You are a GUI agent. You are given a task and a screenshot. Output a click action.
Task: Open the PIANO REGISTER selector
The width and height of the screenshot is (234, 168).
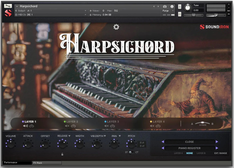(190, 148)
